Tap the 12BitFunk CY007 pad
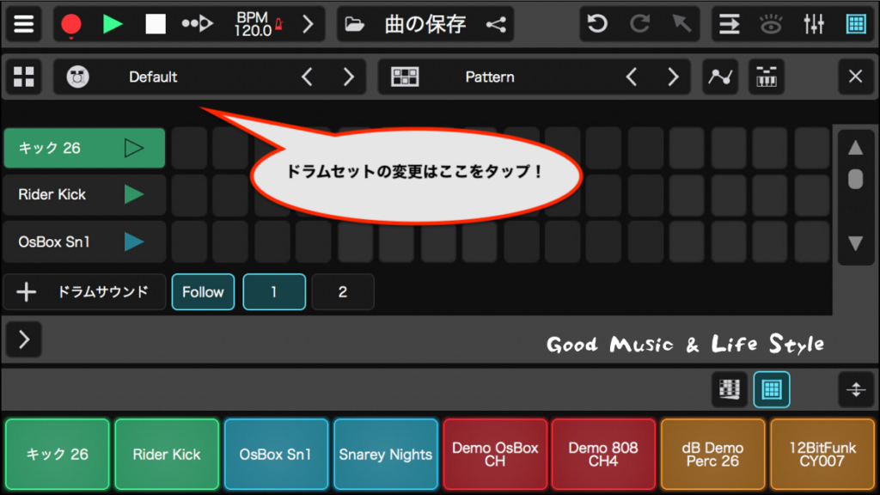Viewport: 880px width, 495px height. coord(822,454)
